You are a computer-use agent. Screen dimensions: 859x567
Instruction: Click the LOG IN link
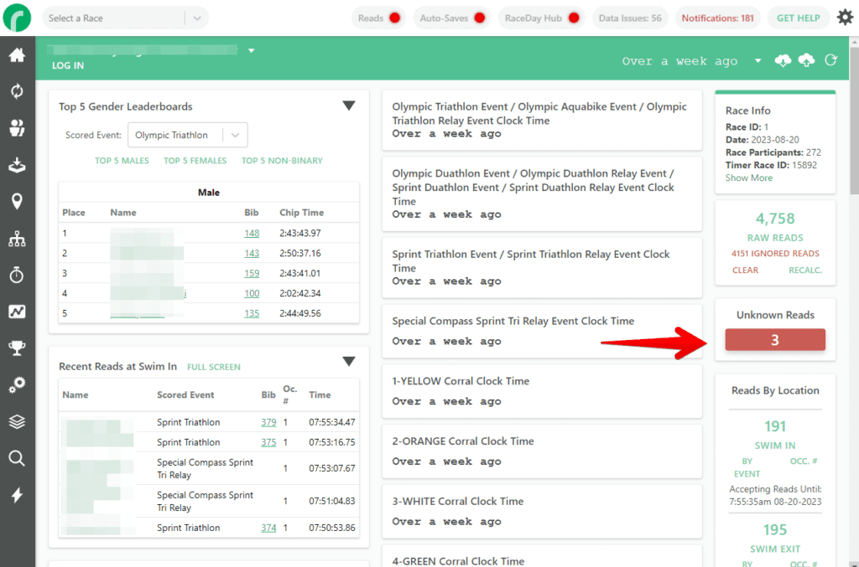(x=68, y=65)
